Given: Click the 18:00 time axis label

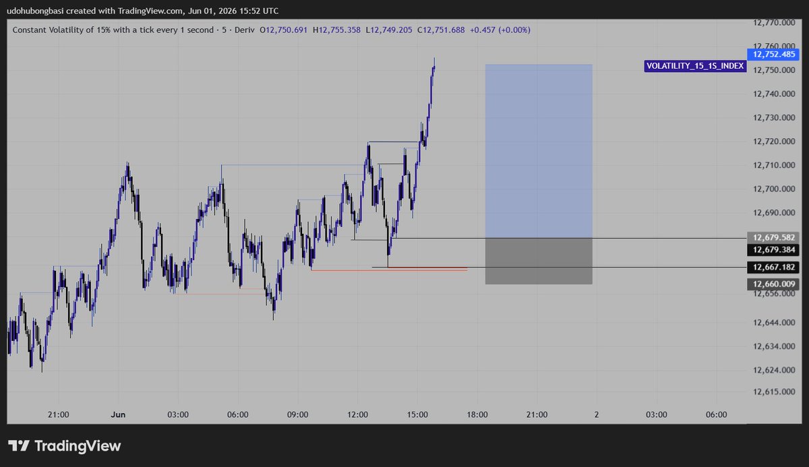Looking at the screenshot, I should [477, 414].
